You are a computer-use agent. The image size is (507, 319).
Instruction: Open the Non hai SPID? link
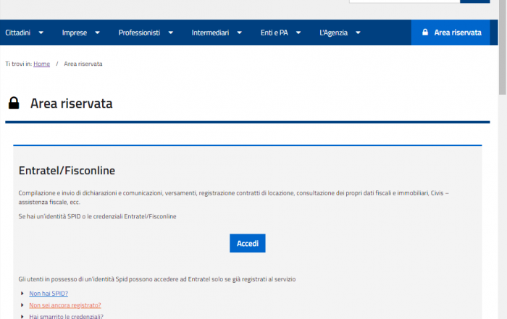pyautogui.click(x=49, y=294)
